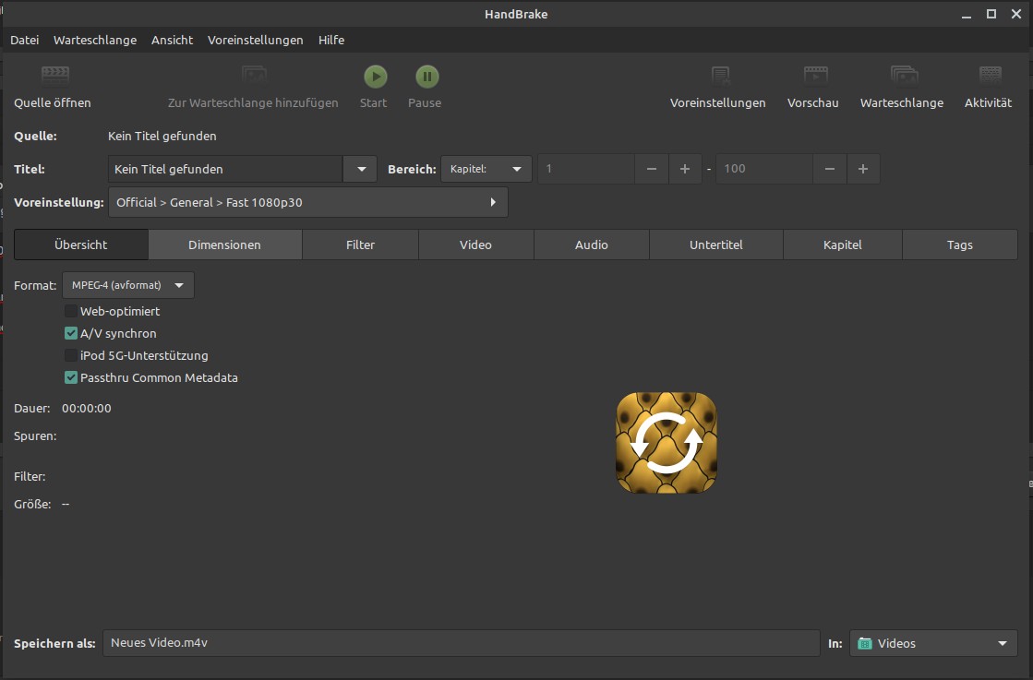This screenshot has height=680, width=1033.
Task: Open the Videos destination folder dropdown
Action: click(933, 643)
